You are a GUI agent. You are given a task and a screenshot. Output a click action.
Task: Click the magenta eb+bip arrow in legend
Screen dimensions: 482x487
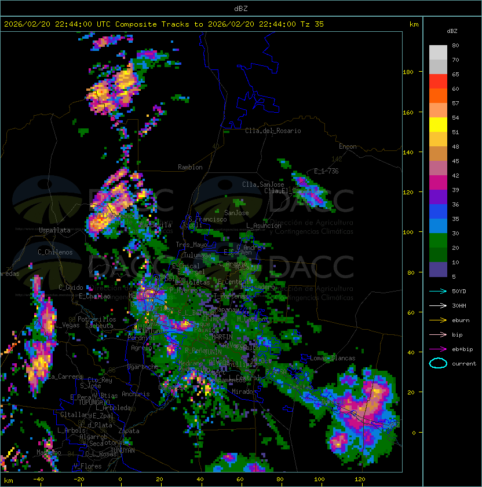coord(438,349)
